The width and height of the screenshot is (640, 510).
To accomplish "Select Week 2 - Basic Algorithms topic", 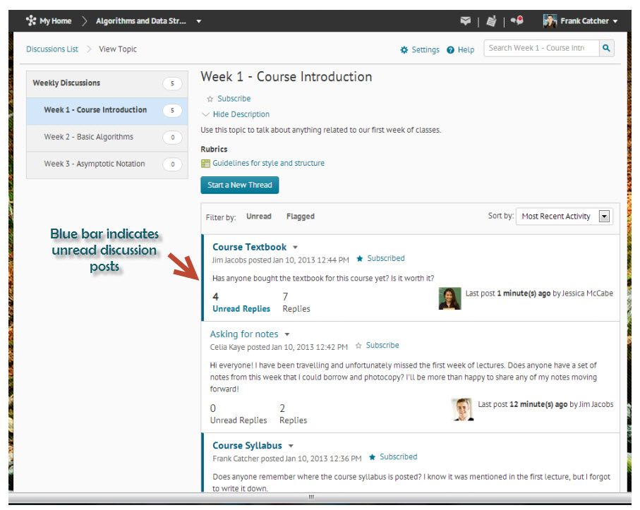I will pyautogui.click(x=89, y=137).
